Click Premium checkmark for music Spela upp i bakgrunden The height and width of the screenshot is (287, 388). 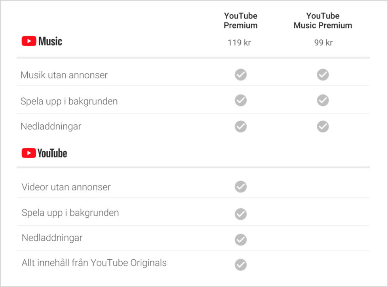point(240,101)
